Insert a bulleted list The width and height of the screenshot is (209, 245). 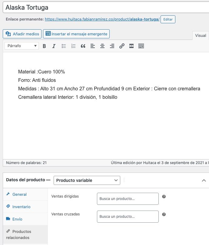tap(64, 46)
